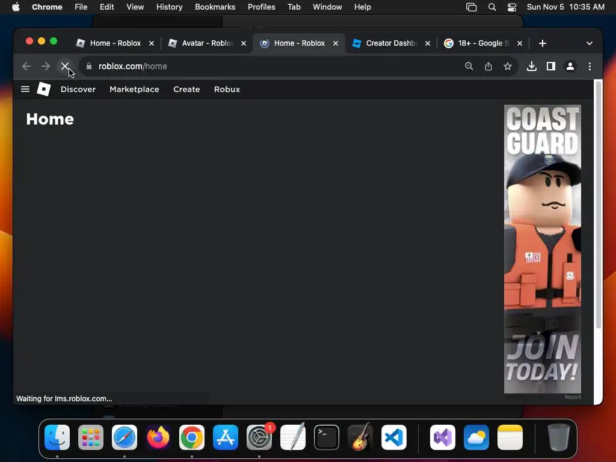Bookmark this tab with the star icon
This screenshot has width=616, height=462.
[508, 66]
